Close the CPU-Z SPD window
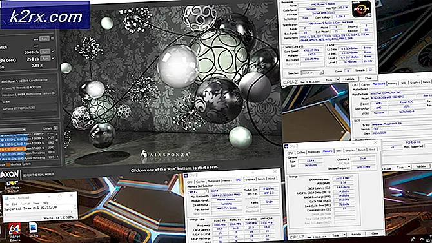 [275, 171]
